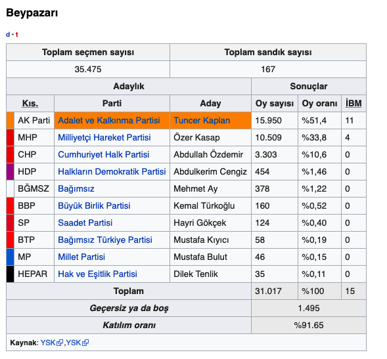The image size is (387, 359).
Task: Click 'Toplam seçmen sayısı' header
Action: tap(88, 53)
